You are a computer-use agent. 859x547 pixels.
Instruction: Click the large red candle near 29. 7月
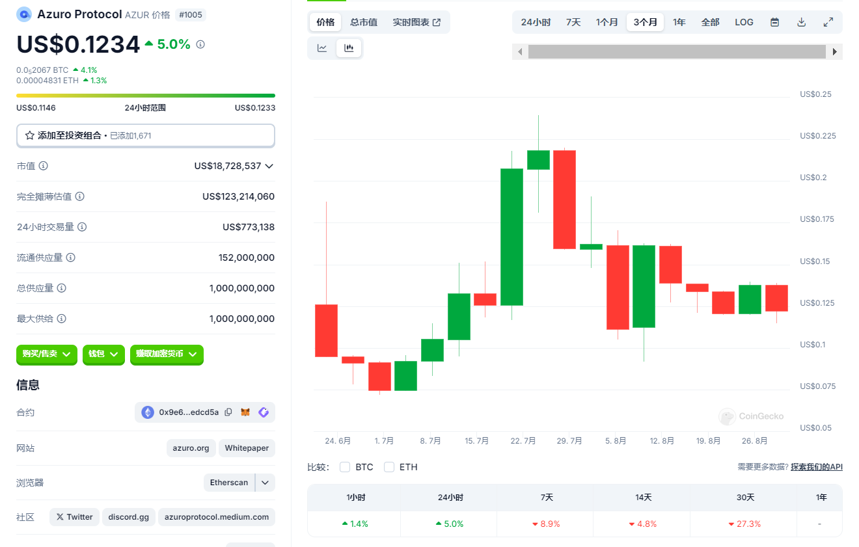coord(564,200)
